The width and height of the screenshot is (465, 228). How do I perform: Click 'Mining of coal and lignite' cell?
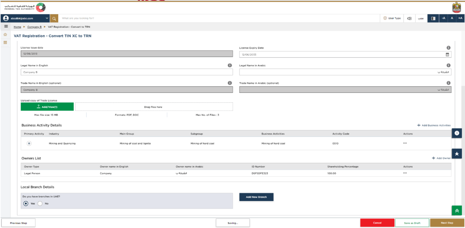[x=135, y=143]
